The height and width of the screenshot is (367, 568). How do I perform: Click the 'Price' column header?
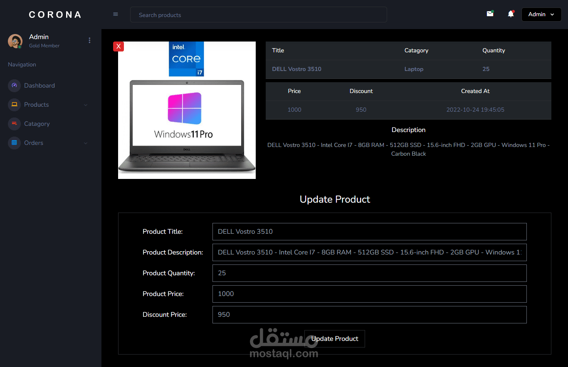click(294, 91)
